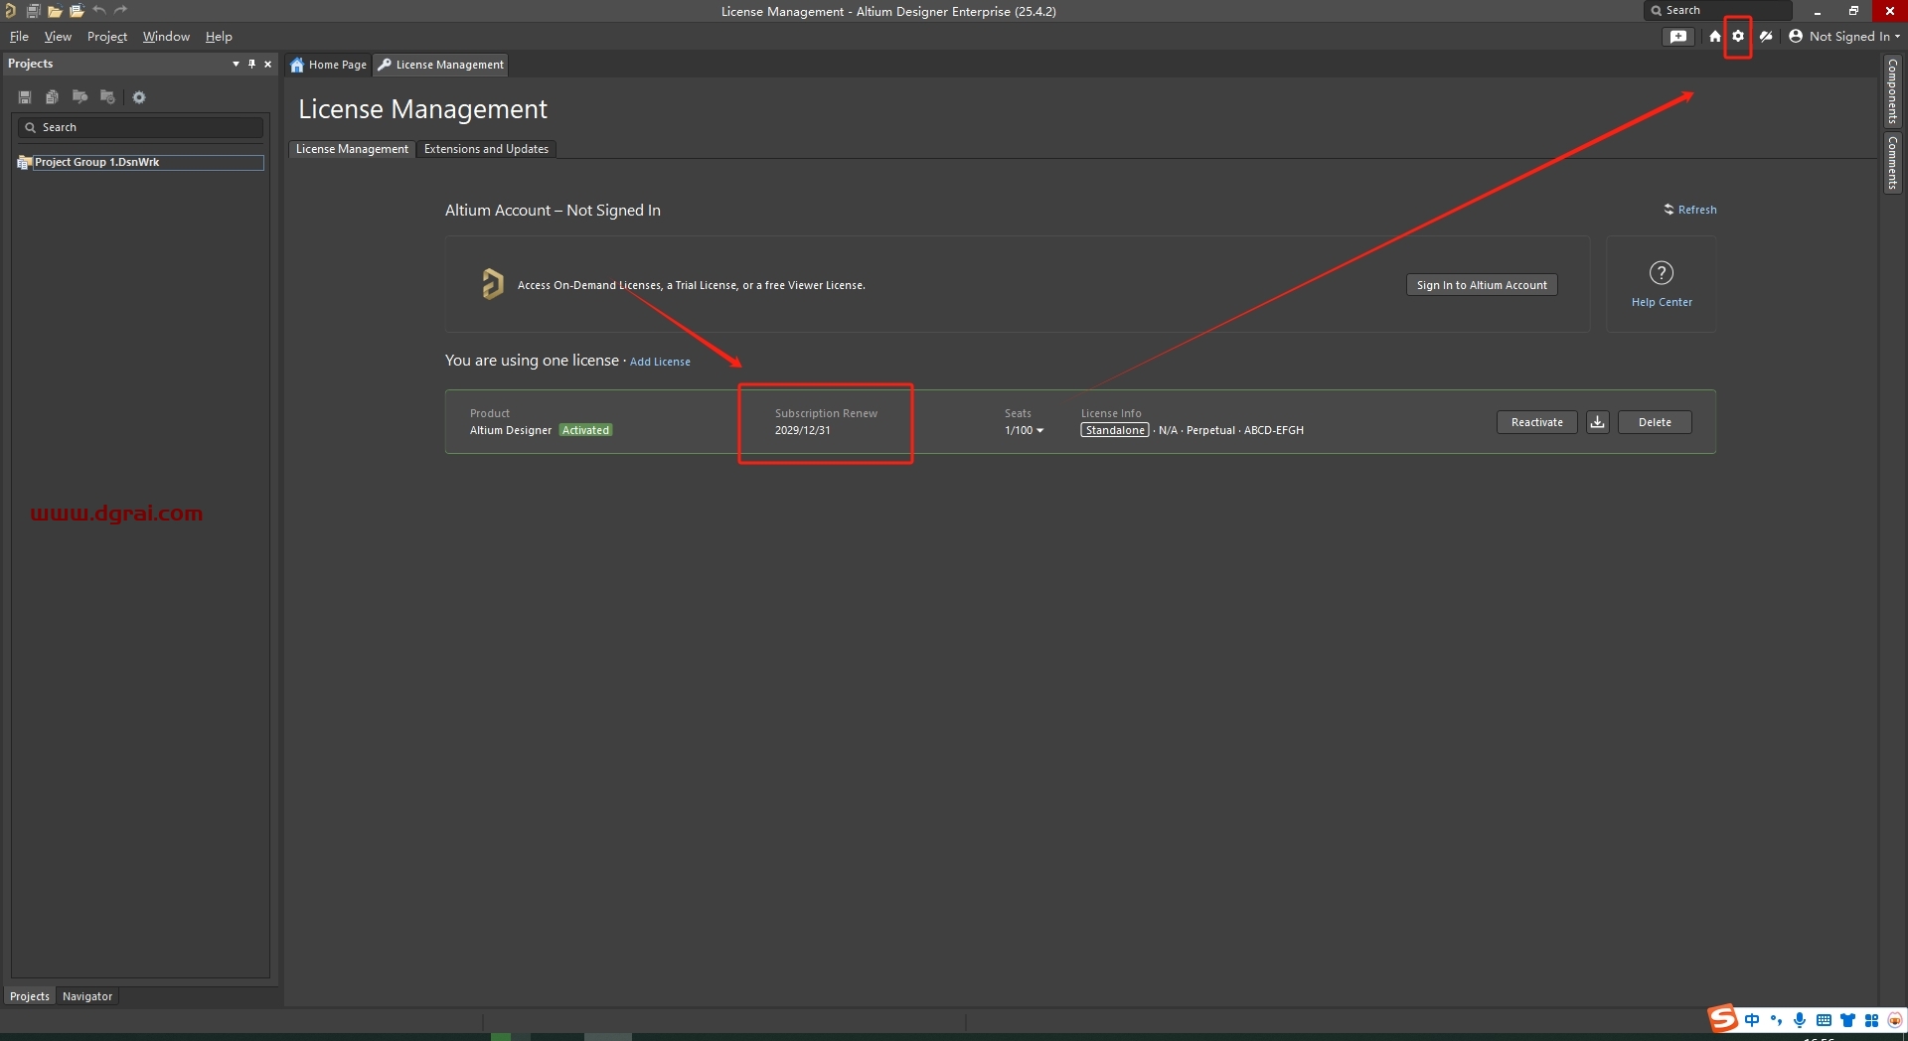Viewport: 1908px width, 1041px height.
Task: Click the microphone voice input icon
Action: (x=1800, y=1020)
